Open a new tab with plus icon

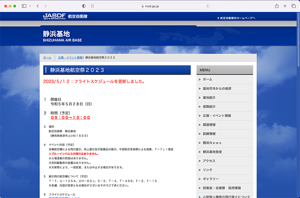pyautogui.click(x=285, y=6)
